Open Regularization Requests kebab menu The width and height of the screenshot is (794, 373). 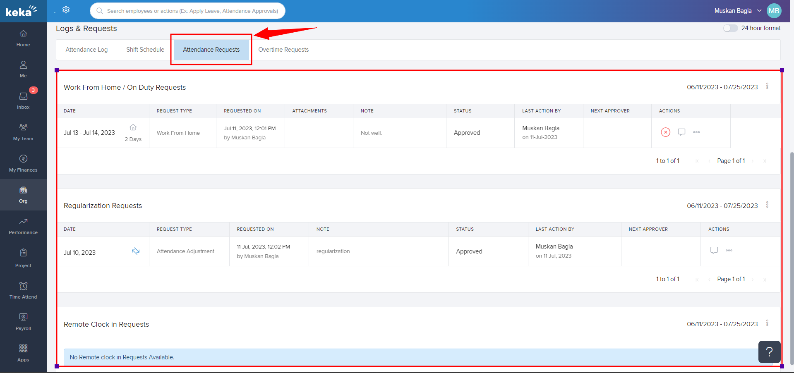[768, 204]
